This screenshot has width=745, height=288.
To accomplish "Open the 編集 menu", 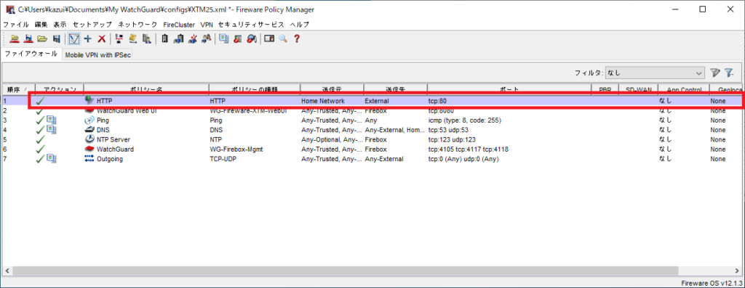I will 41,24.
